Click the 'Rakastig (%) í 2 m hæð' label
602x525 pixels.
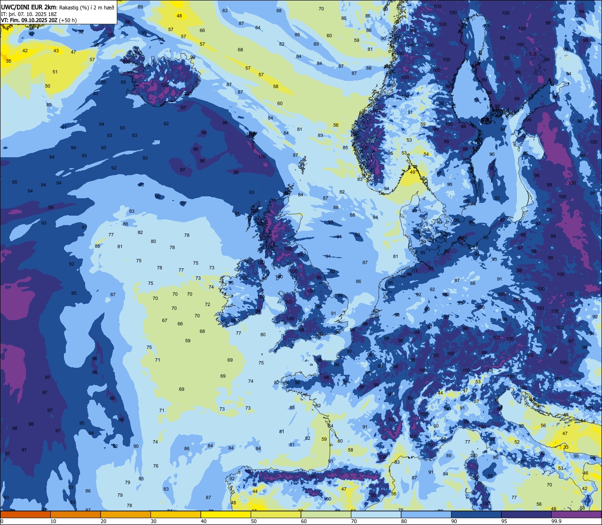tap(87, 7)
